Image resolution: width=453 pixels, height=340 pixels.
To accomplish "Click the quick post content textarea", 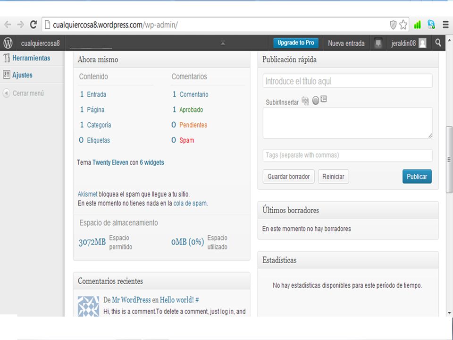I will click(348, 123).
